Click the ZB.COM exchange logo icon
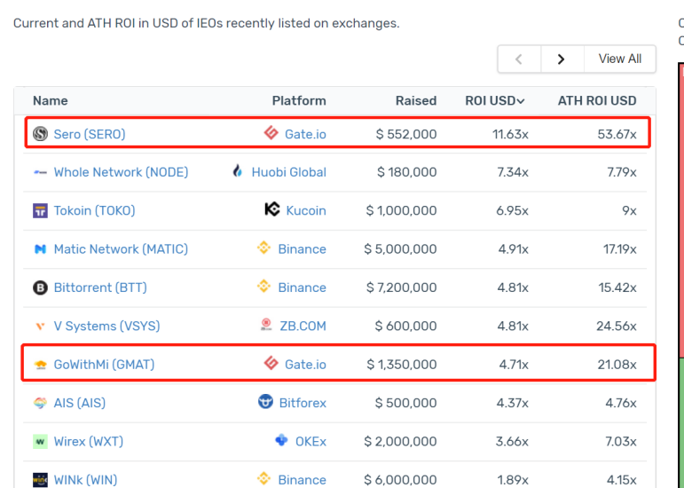This screenshot has height=488, width=684. (x=266, y=325)
